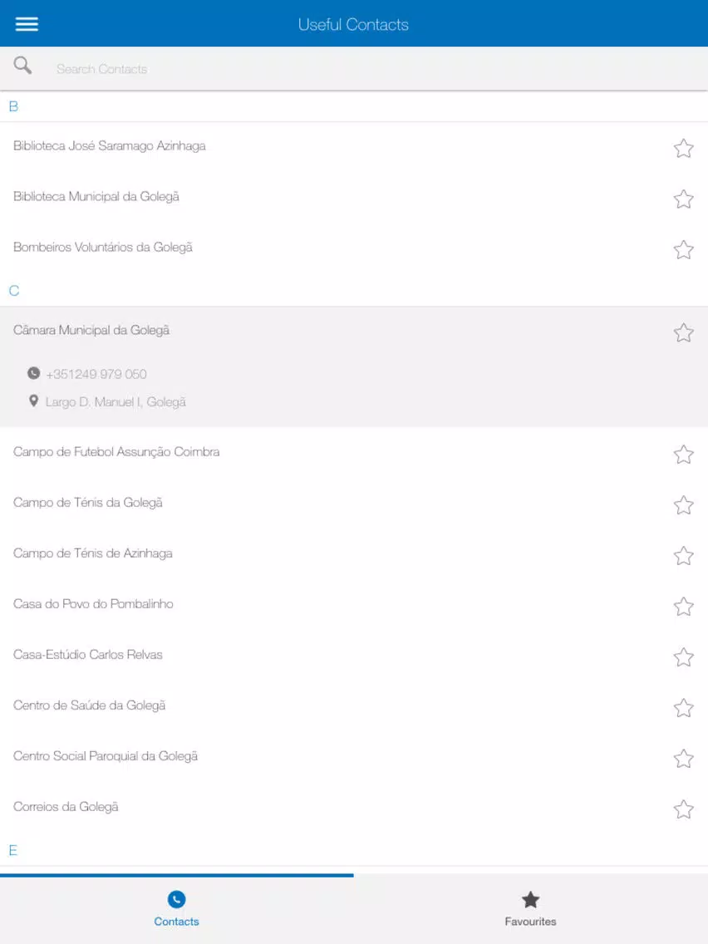Select the Contacts tab
The image size is (708, 944).
(176, 909)
